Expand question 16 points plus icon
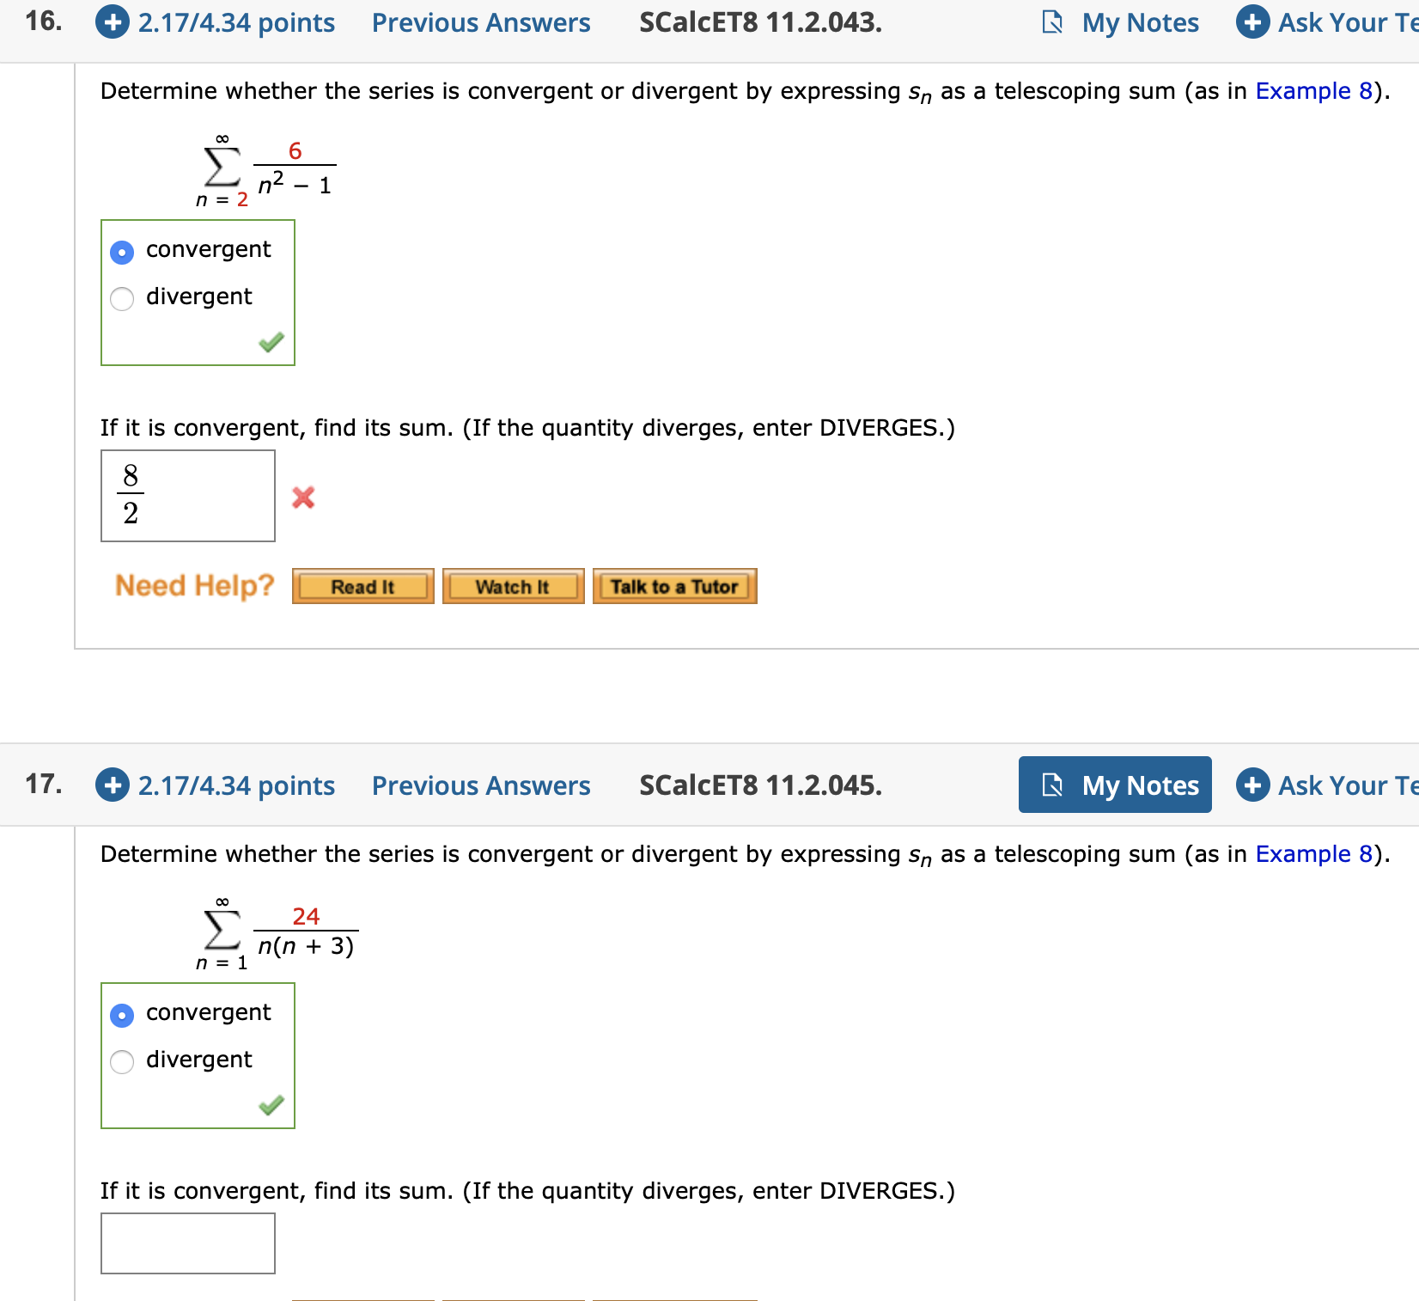 pyautogui.click(x=113, y=22)
